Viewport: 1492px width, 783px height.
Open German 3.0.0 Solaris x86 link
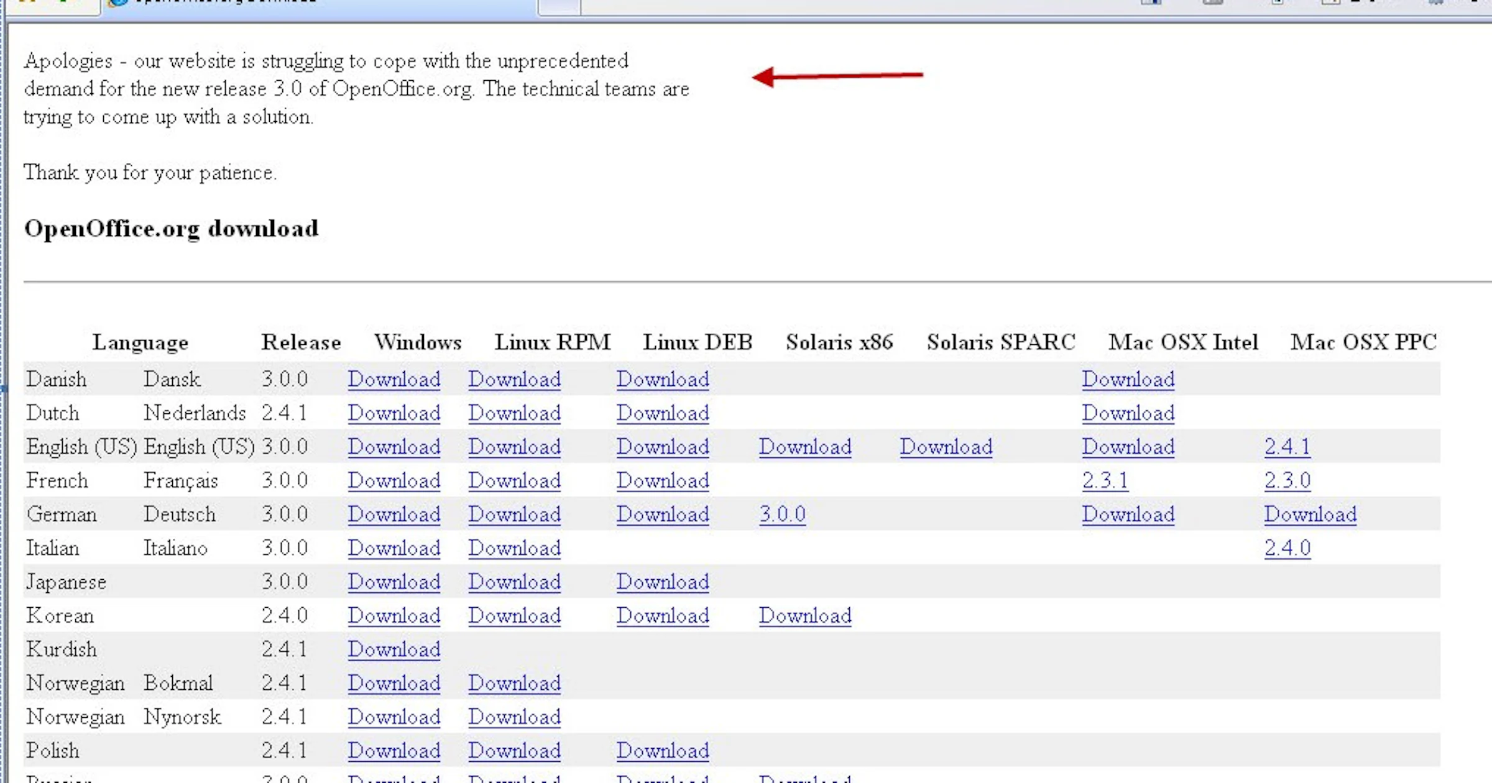click(x=782, y=515)
